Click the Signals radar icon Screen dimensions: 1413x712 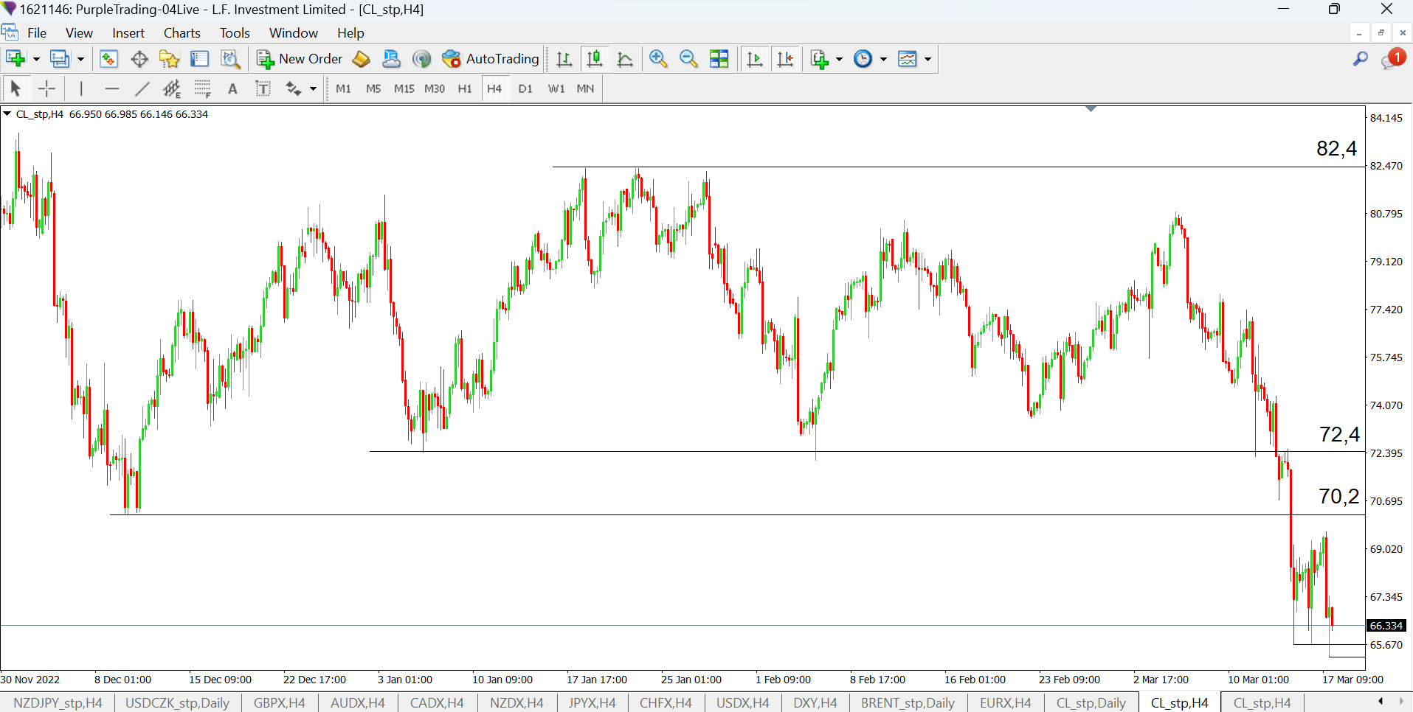[421, 59]
